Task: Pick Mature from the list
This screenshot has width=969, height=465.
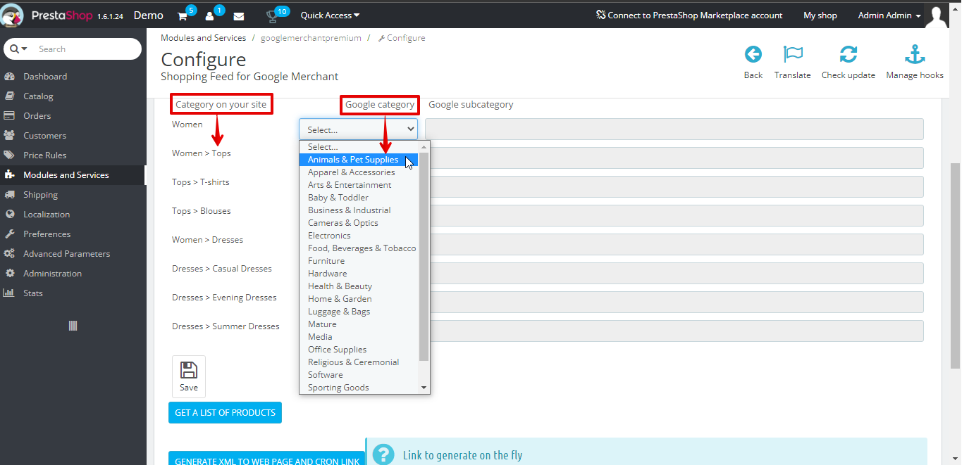Action: pyautogui.click(x=359, y=324)
